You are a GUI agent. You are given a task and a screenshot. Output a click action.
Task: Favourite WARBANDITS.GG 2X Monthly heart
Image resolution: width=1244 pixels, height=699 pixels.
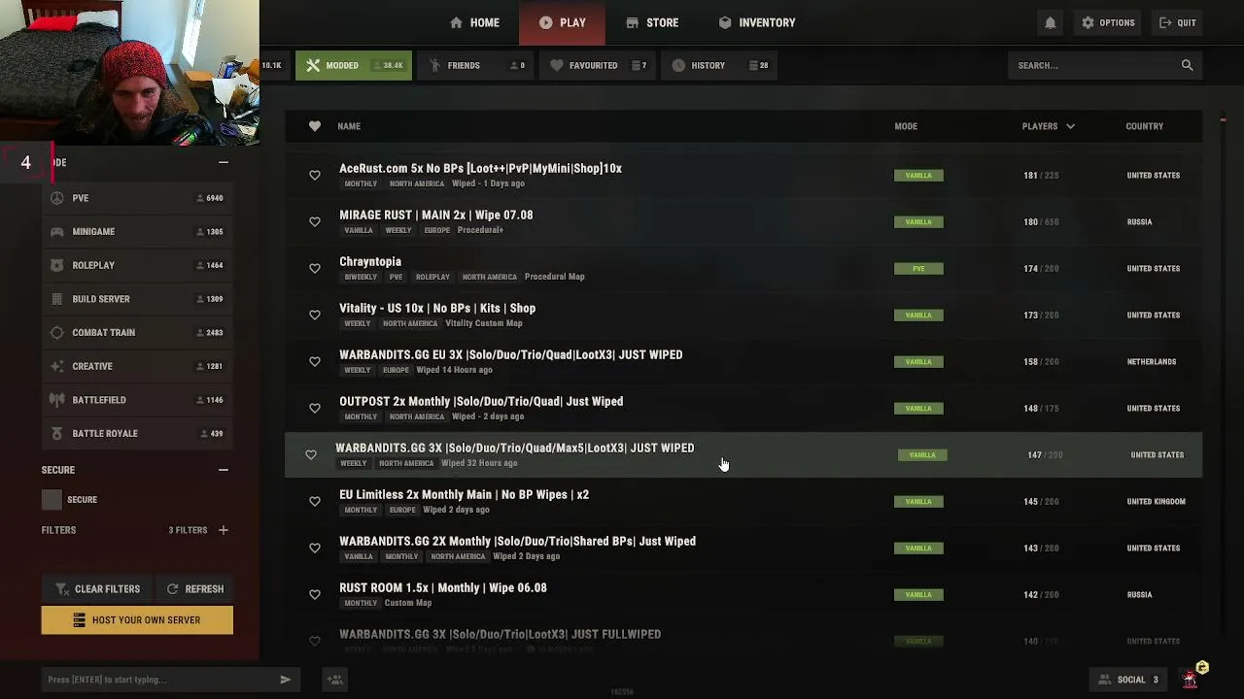point(315,549)
